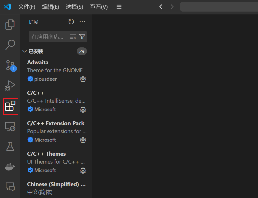Click the VS Code logo icon

pos(7,7)
